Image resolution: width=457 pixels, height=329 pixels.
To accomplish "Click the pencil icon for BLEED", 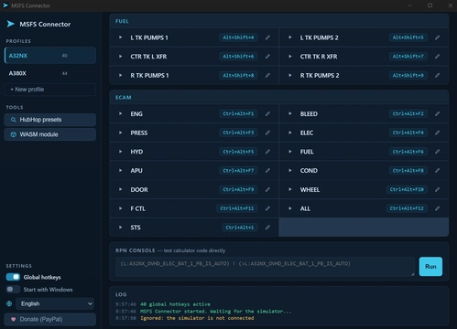I will click(438, 113).
